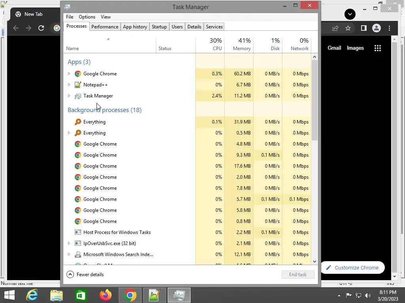This screenshot has width=405, height=303.
Task: Select Chrome process using 9.3 MB
Action: tap(187, 155)
